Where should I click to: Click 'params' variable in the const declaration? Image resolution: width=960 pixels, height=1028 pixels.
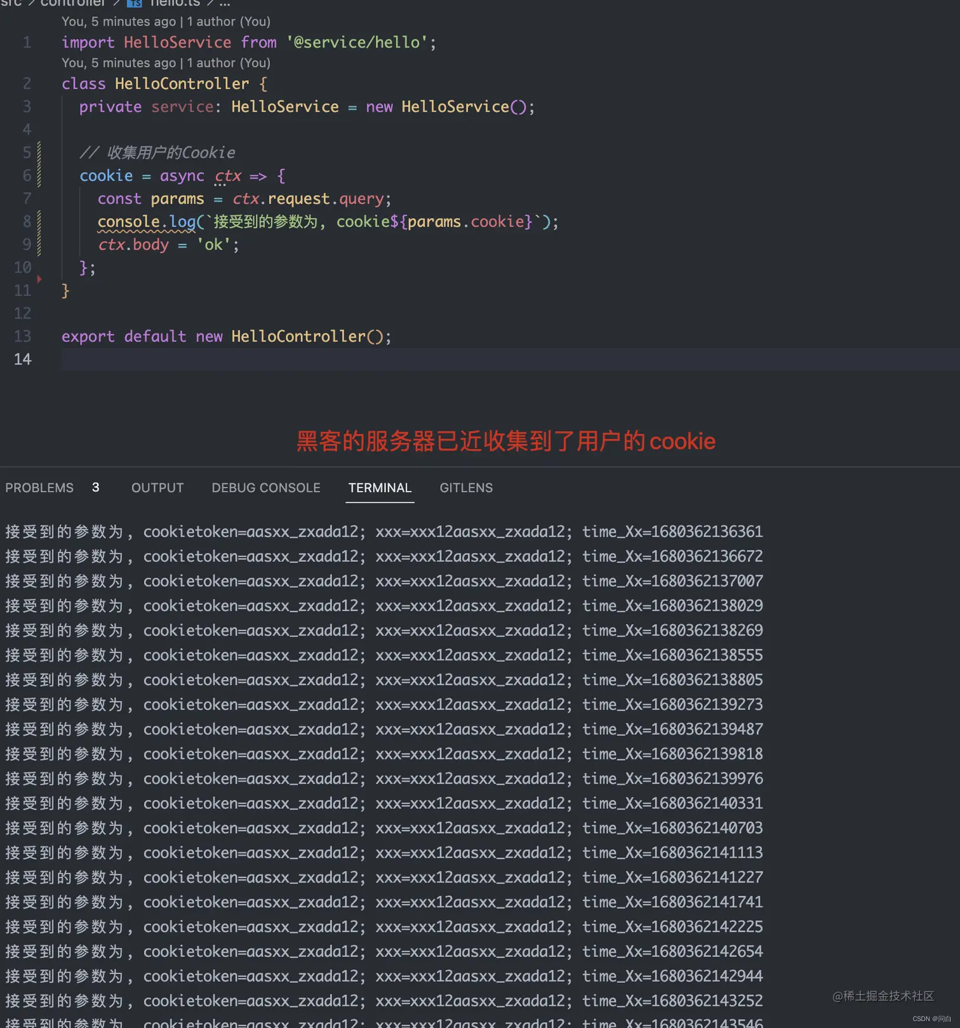coord(177,199)
